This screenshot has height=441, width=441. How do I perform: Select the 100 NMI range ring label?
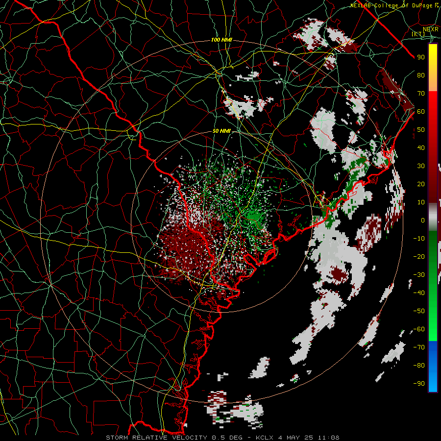(x=221, y=40)
